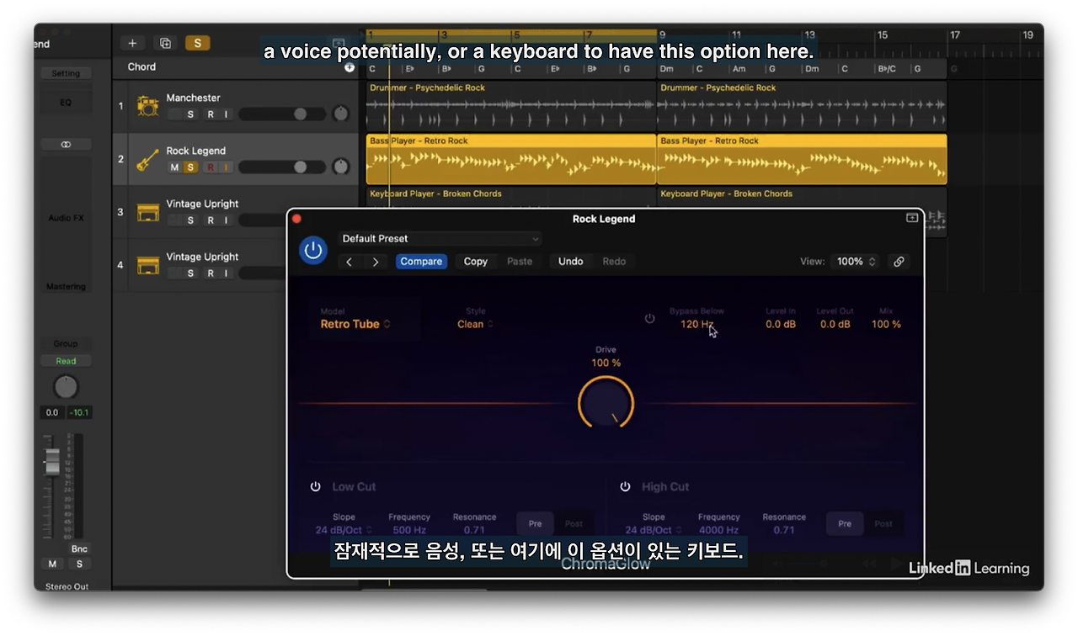The height and width of the screenshot is (636, 1078).
Task: Click the Redo button in plugin window
Action: tap(614, 262)
